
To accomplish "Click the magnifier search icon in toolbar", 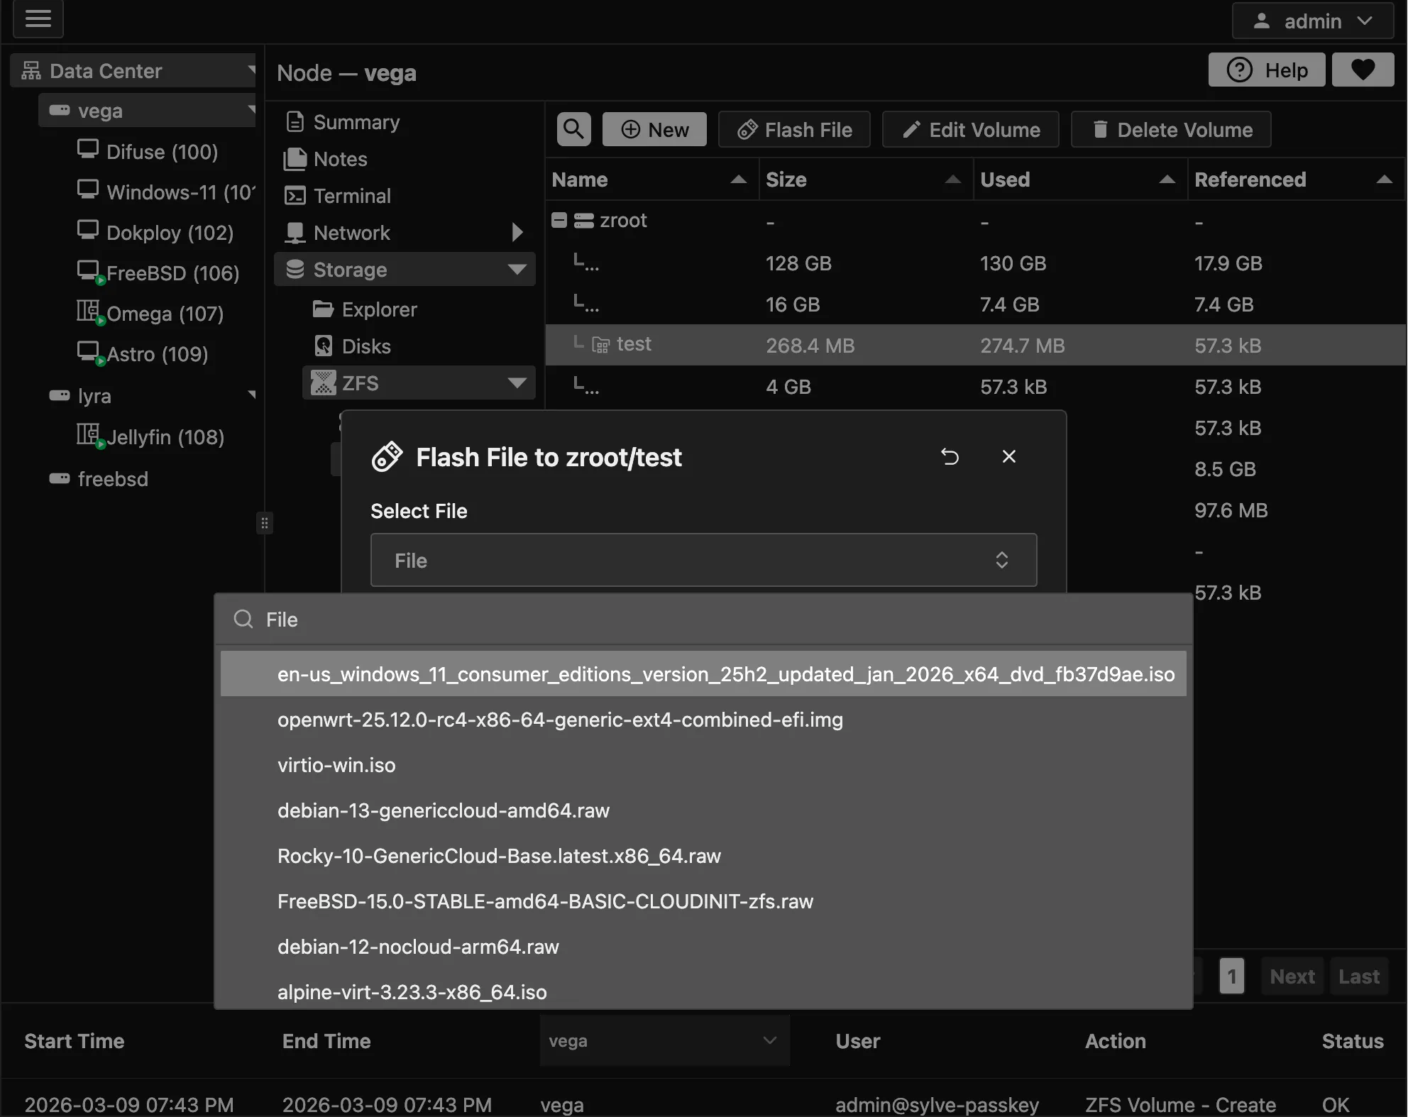I will (x=573, y=129).
